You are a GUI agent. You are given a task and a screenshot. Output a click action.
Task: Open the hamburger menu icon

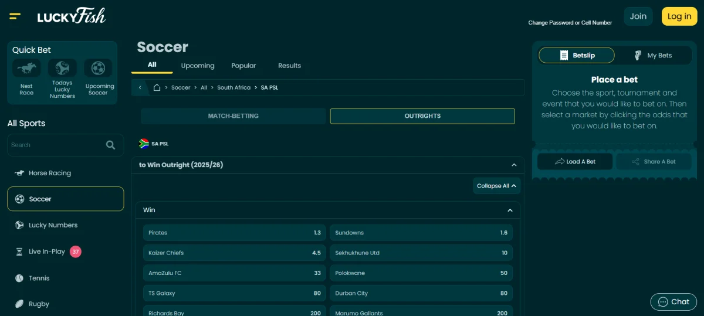pos(15,16)
